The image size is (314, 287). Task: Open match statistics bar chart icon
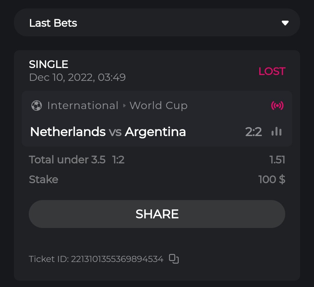click(x=276, y=132)
